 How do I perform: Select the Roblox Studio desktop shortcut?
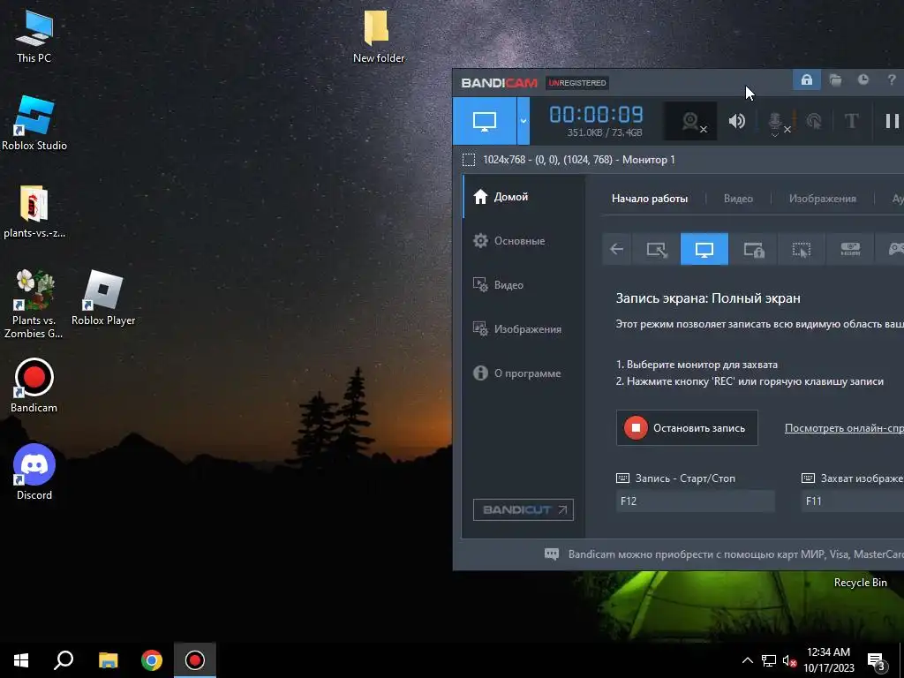(x=34, y=124)
